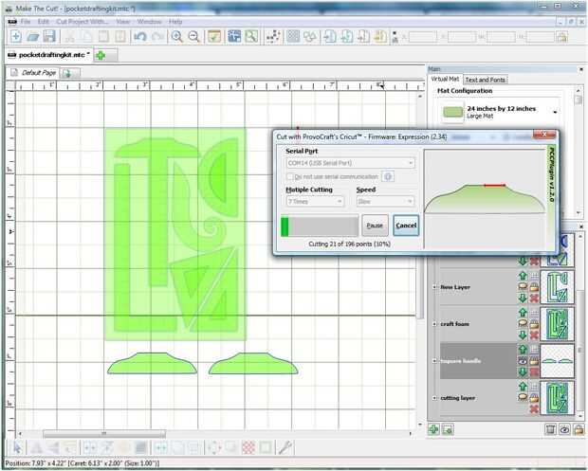The height and width of the screenshot is (471, 588).
Task: Click the lock aspect ratio padlock in toolbar
Action: [x=561, y=37]
